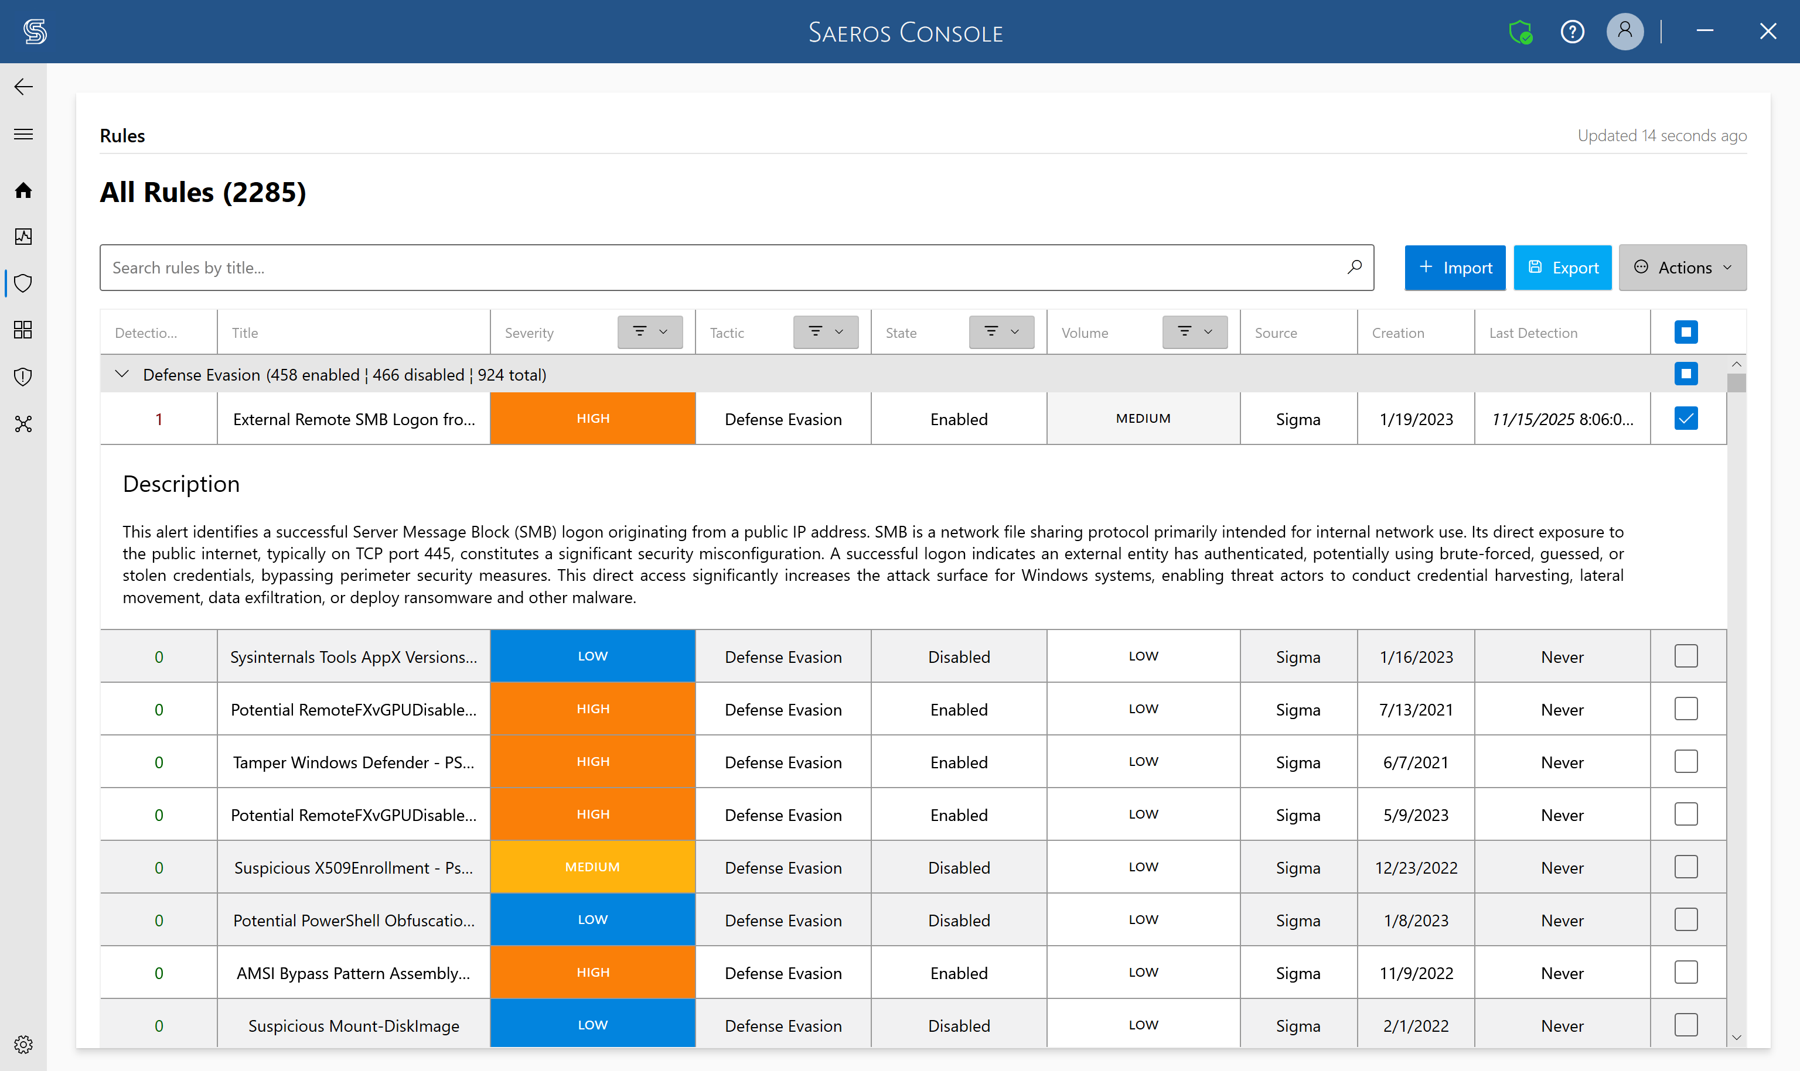Screen dimensions: 1800x1071
Task: Open the settings gear icon
Action: [x=23, y=1044]
